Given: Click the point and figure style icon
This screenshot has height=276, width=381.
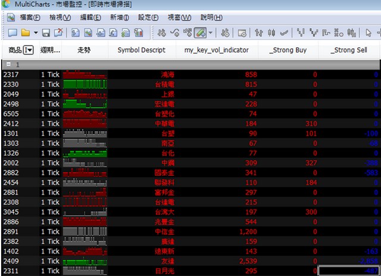Looking at the screenshot, I should coord(339,33).
